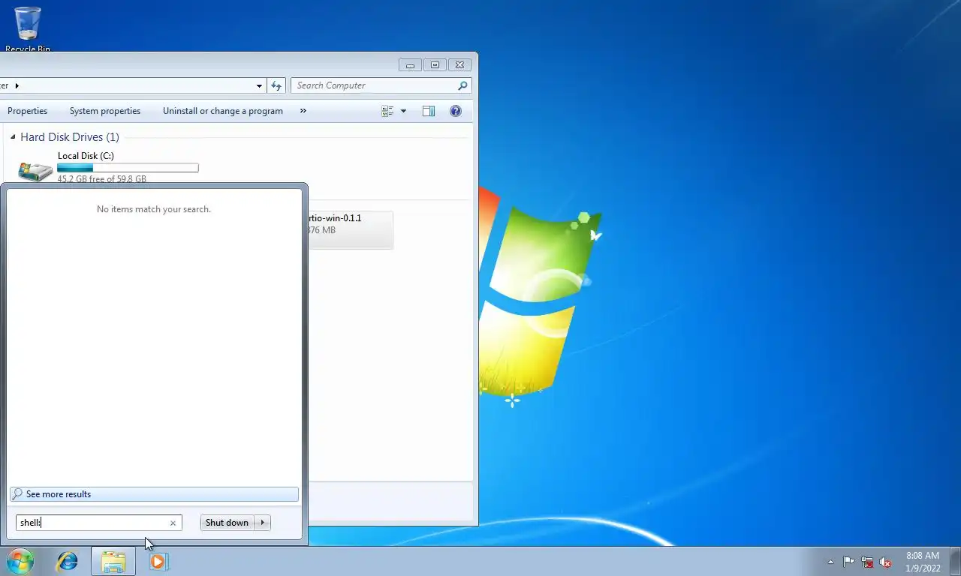Open the Recycle Bin desktop icon

(28, 29)
